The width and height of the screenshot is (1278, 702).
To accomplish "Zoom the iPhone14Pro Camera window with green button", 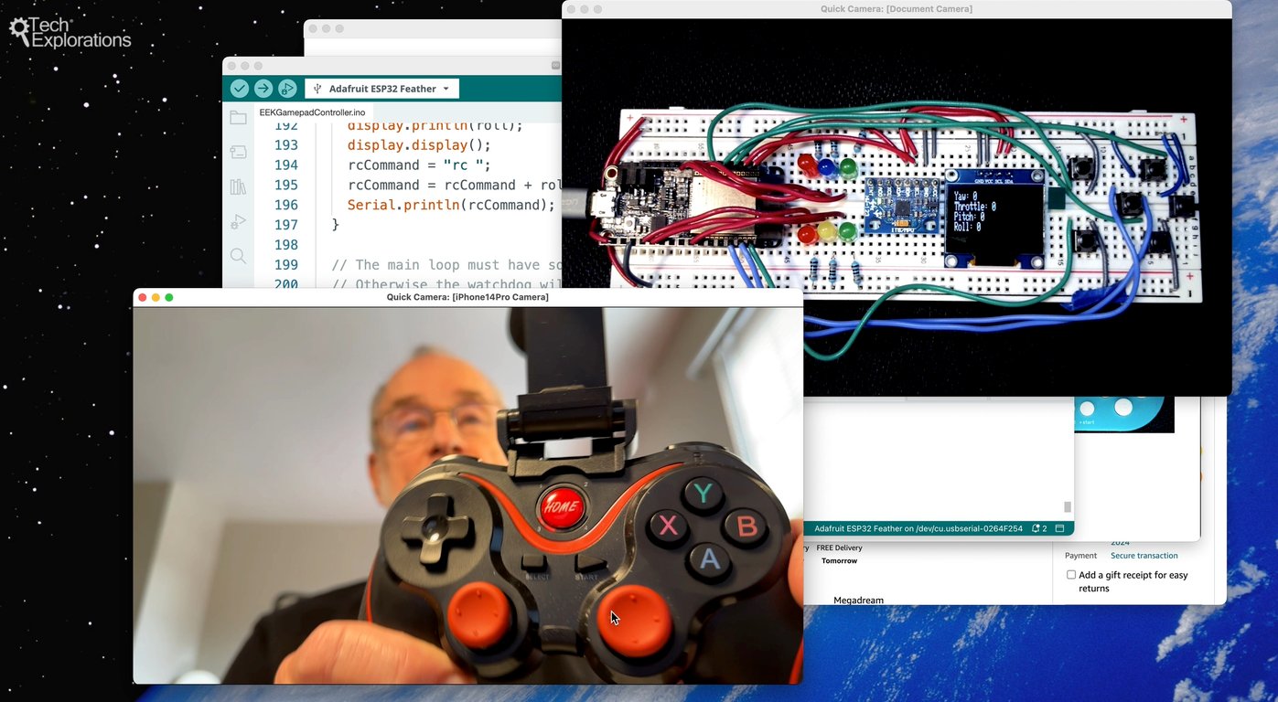I will point(169,297).
